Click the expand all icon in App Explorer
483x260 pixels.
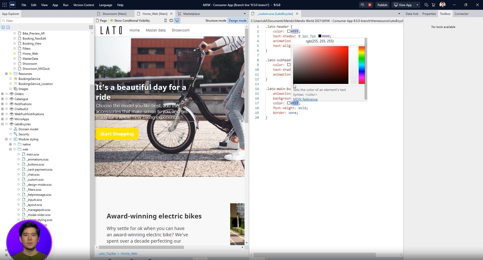click(x=3, y=27)
